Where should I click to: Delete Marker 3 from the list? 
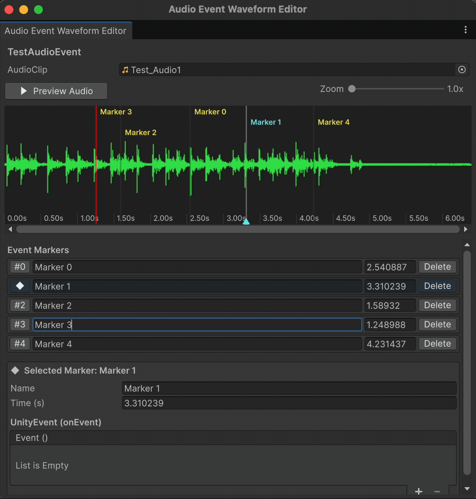click(x=438, y=325)
